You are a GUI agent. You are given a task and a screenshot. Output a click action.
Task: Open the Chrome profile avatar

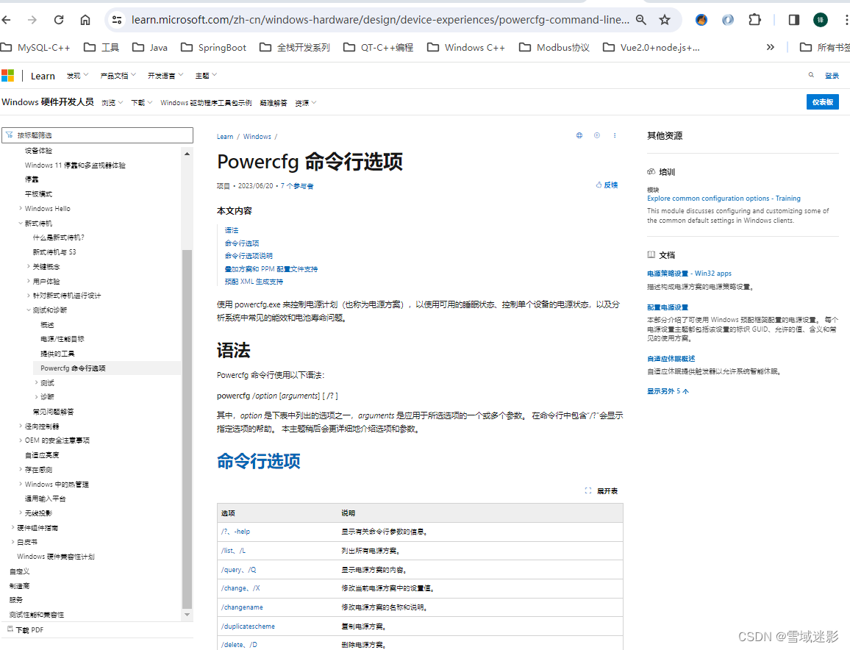pos(820,20)
